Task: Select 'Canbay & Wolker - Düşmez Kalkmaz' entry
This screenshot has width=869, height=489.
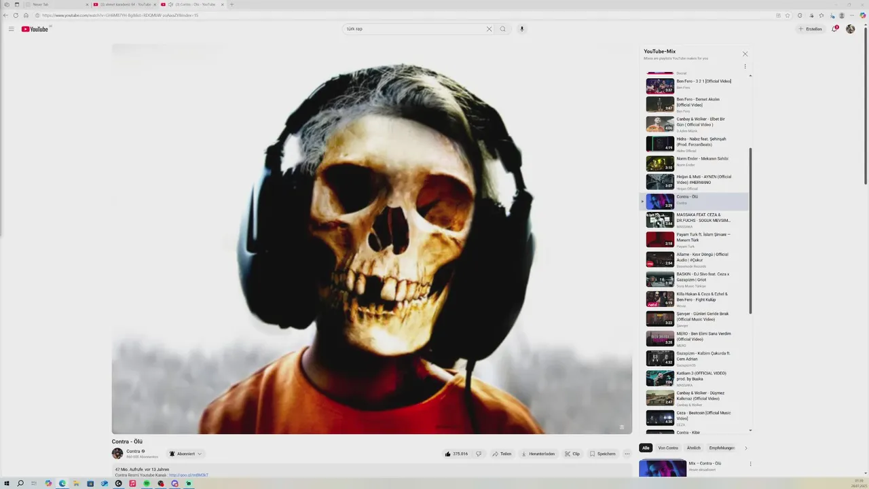Action: coord(695,397)
